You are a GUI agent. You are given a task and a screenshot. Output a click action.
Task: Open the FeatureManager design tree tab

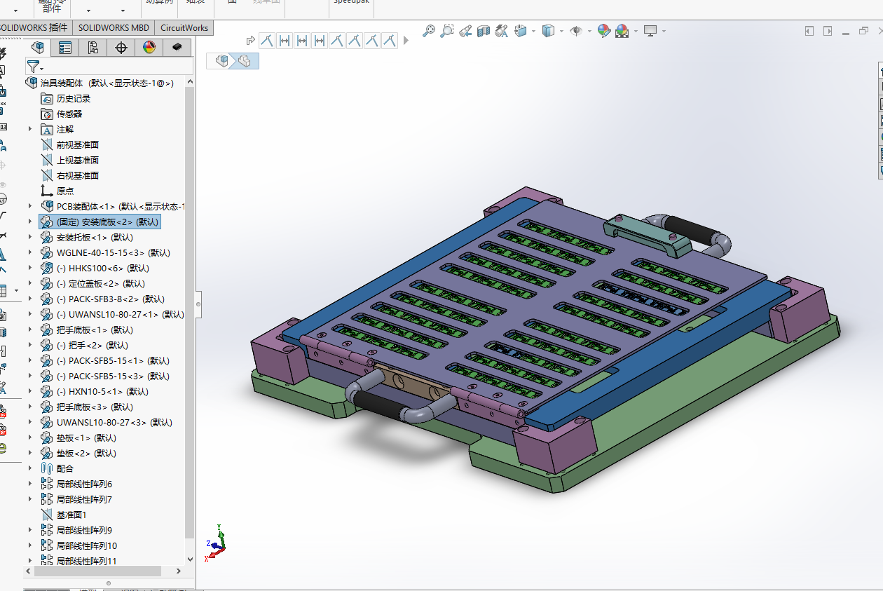click(37, 47)
